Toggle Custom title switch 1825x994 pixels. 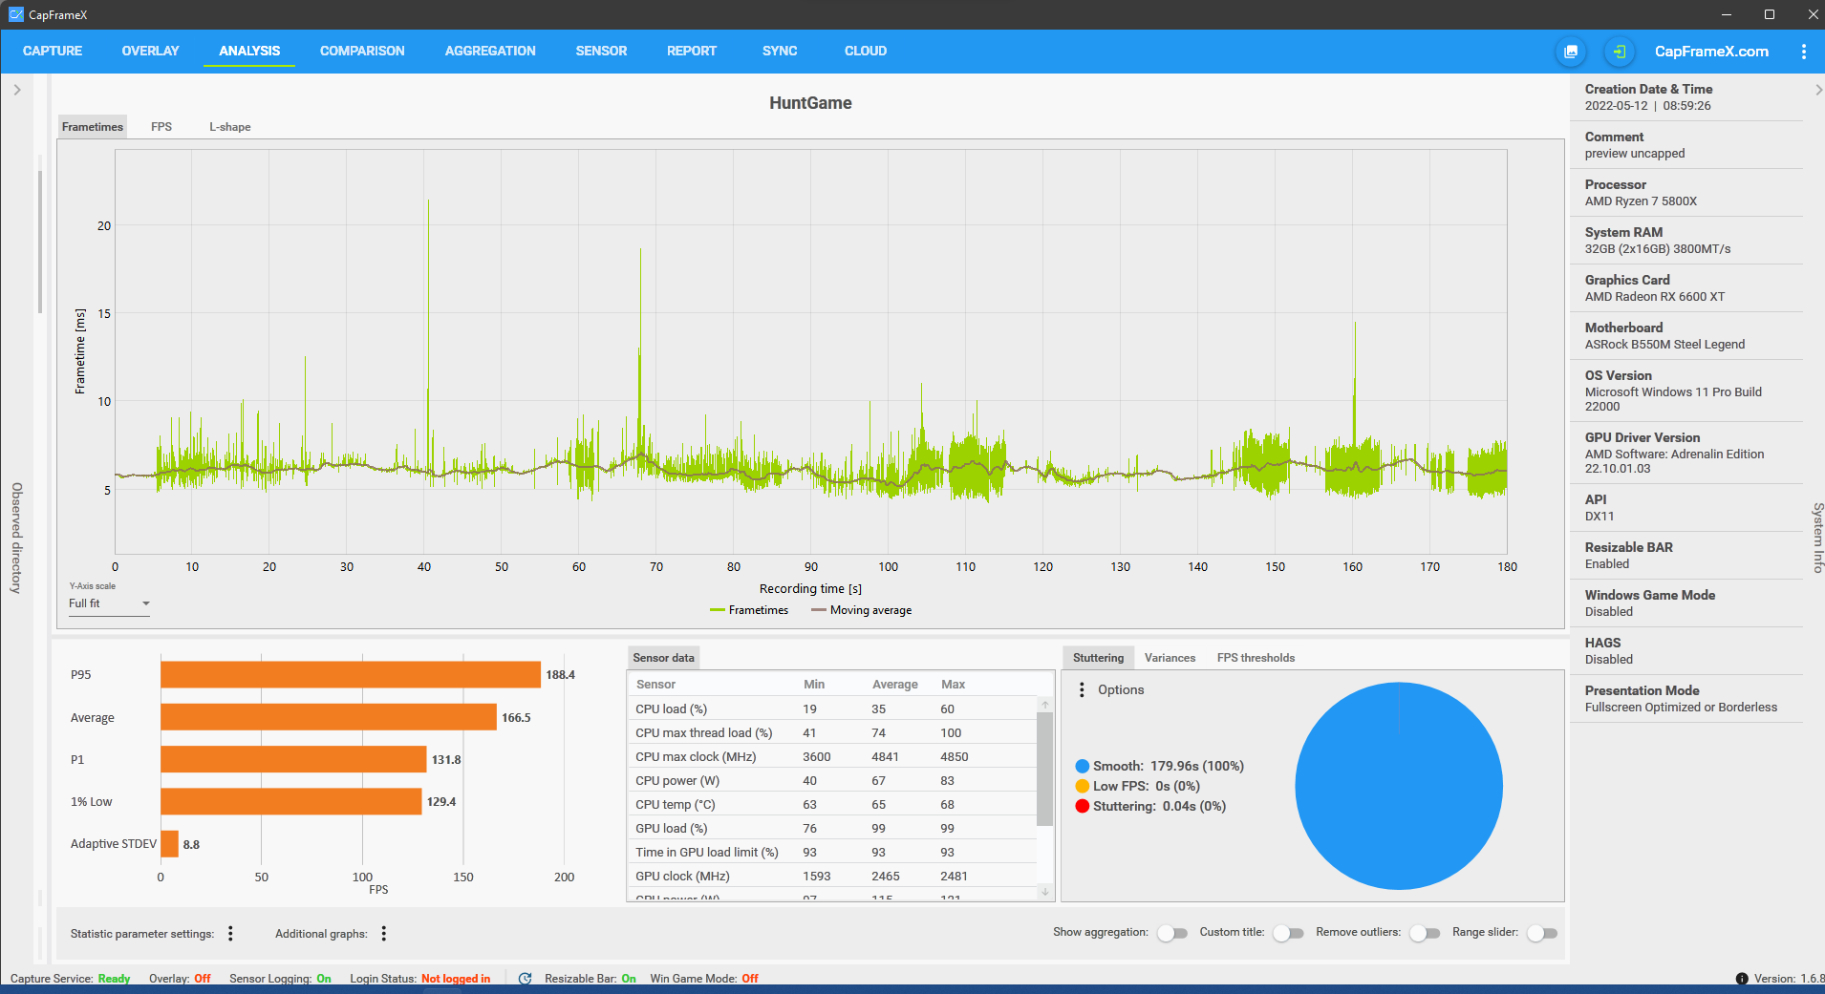click(x=1288, y=933)
